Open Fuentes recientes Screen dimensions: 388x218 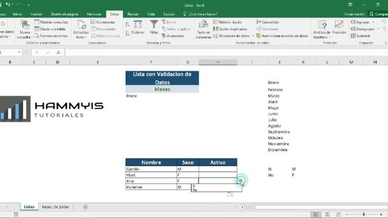[51, 36]
